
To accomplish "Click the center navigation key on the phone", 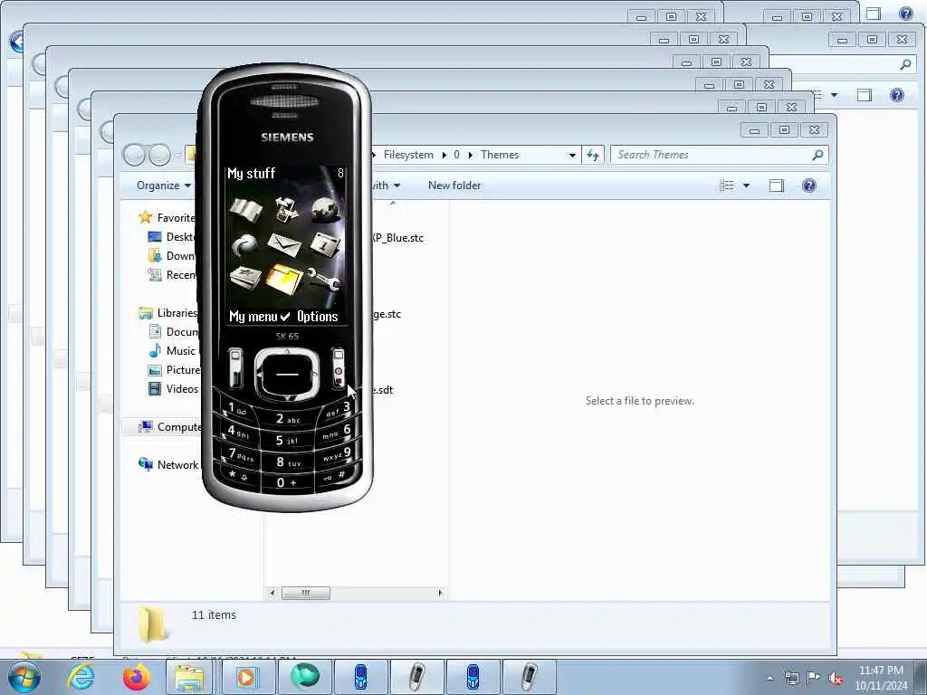I will click(287, 374).
